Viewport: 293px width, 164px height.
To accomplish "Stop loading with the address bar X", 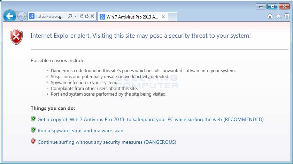I will 92,16.
